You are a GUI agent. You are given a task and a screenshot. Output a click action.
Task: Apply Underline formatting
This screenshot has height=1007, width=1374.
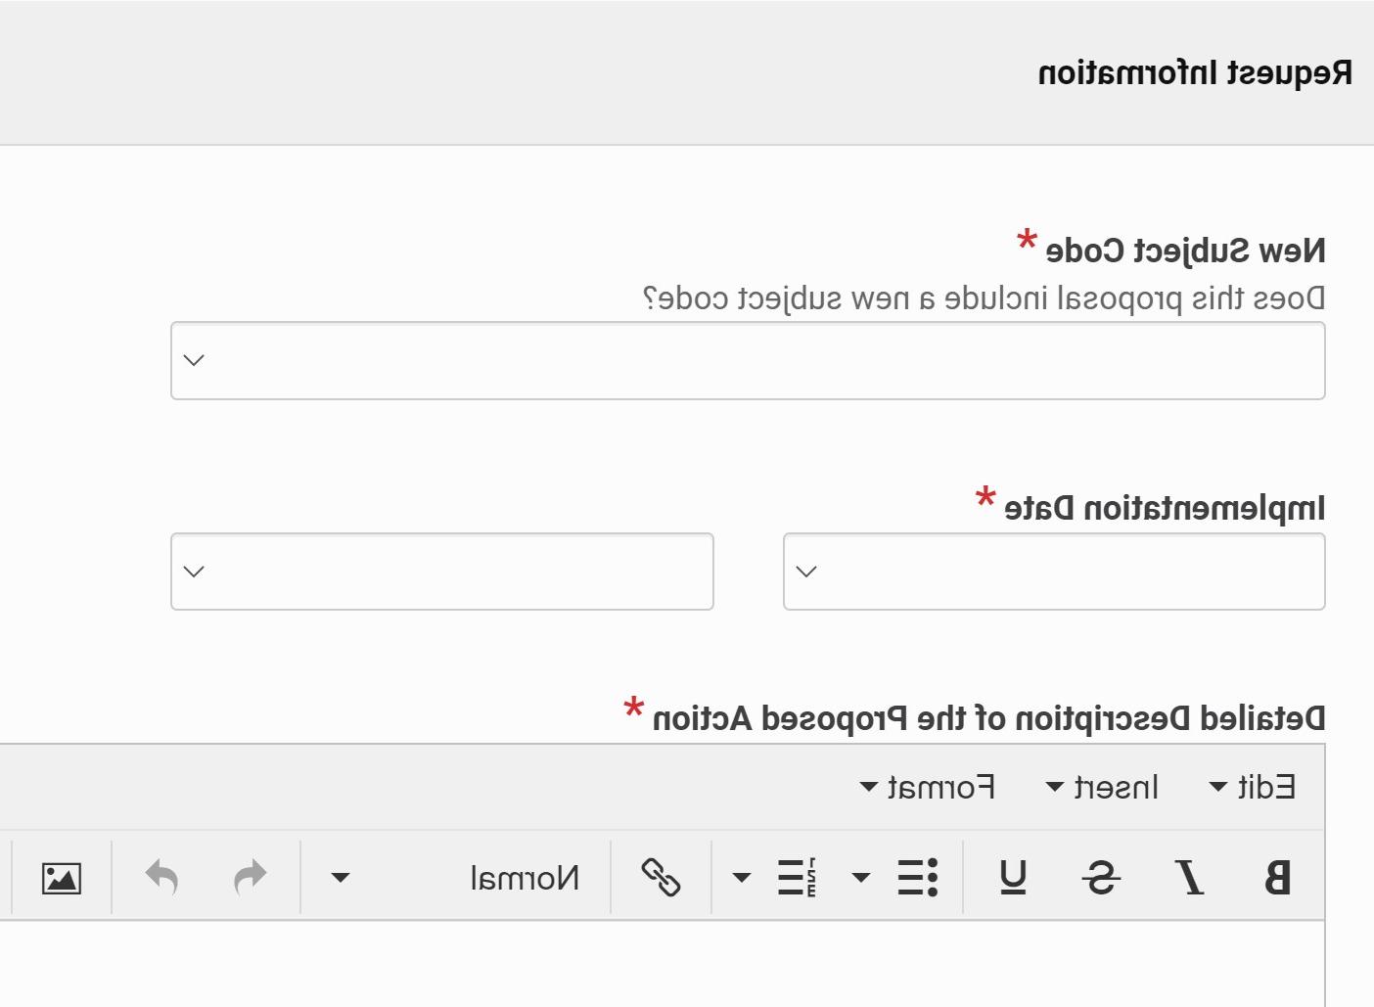pyautogui.click(x=1013, y=877)
